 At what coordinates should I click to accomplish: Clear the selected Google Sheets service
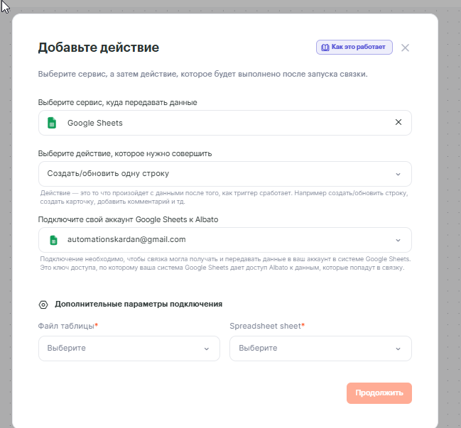398,122
